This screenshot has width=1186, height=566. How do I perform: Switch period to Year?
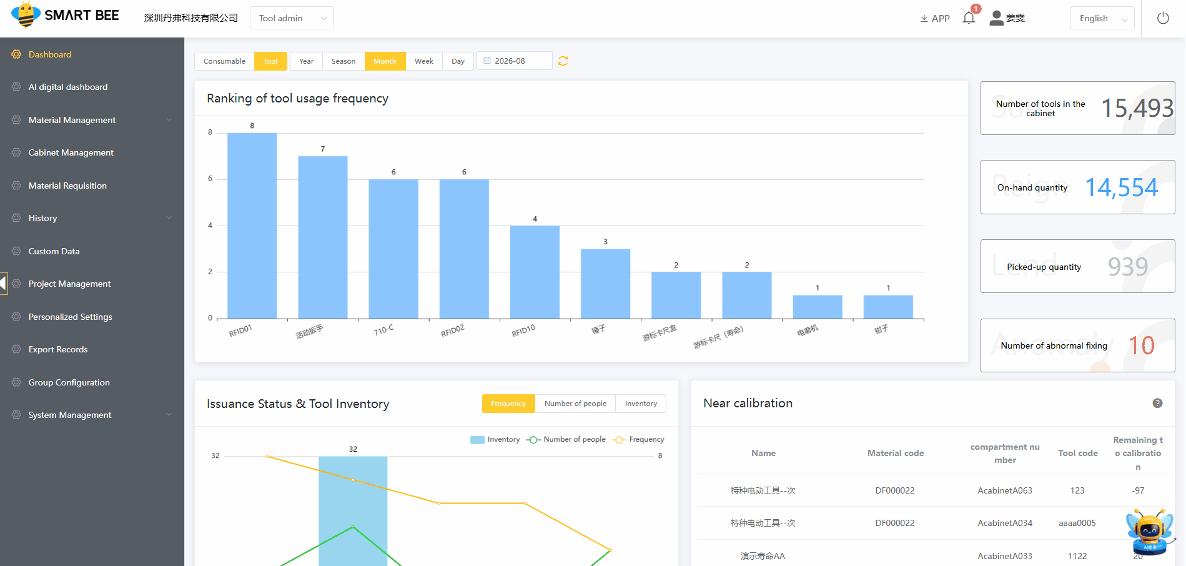click(x=306, y=61)
